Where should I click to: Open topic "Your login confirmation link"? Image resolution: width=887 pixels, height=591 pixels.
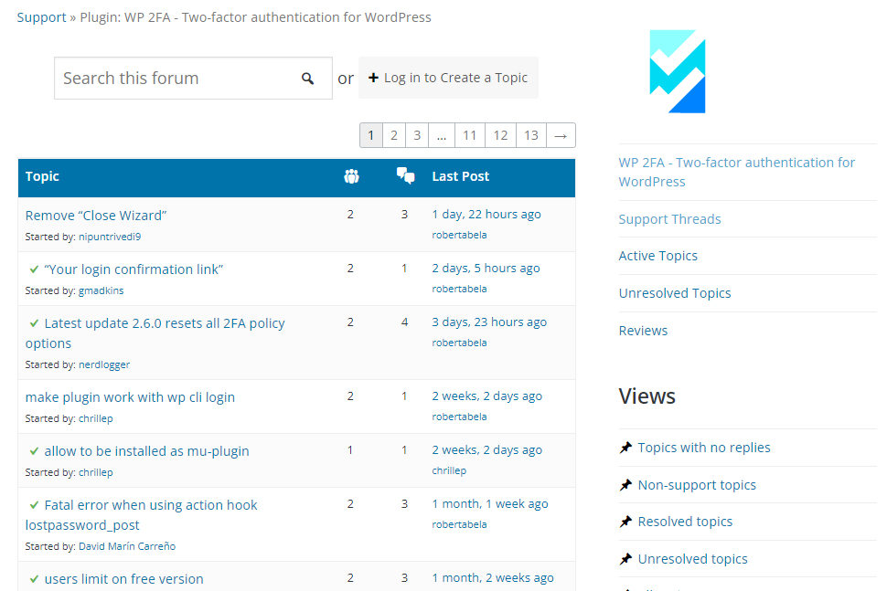coord(134,269)
